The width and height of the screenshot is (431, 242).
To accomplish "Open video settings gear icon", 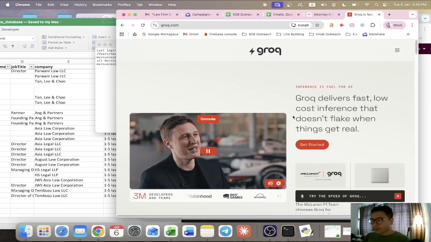I will pos(278,183).
